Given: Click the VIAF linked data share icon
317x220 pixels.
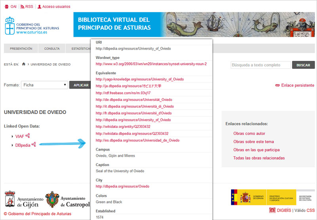Looking at the screenshot, I should [x=28, y=136].
